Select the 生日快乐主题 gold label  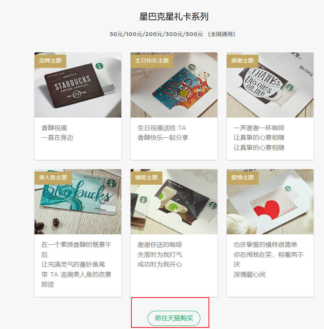152,61
